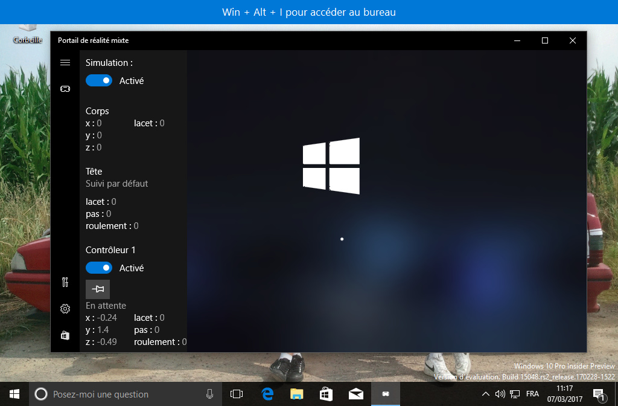The height and width of the screenshot is (406, 618).
Task: Open the Action Center notification icon
Action: [599, 394]
